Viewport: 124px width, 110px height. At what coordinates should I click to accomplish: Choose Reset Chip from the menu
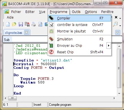click(x=80, y=52)
